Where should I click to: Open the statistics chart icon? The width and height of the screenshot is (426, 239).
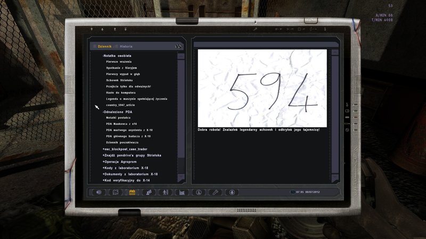pyautogui.click(x=182, y=192)
